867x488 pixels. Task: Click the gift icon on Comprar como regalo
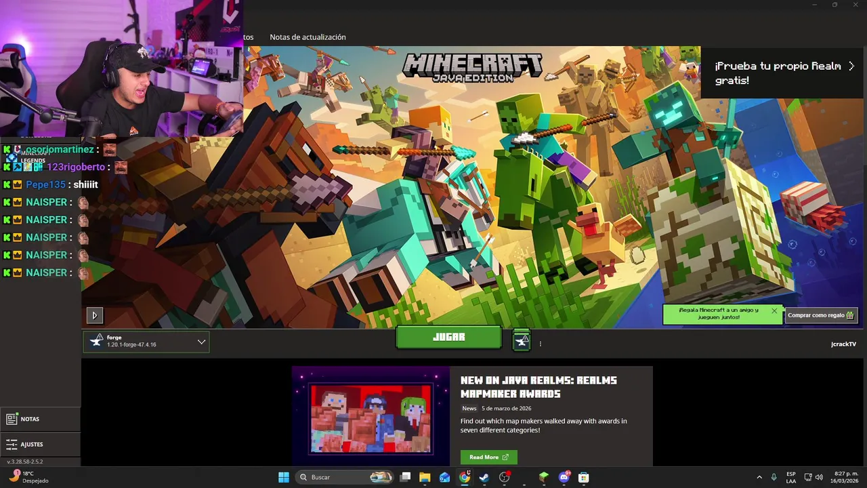(x=850, y=315)
